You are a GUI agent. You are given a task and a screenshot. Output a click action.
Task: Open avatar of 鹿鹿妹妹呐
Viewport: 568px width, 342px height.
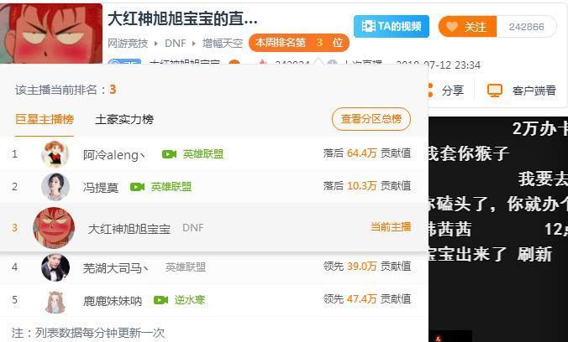[x=55, y=301]
